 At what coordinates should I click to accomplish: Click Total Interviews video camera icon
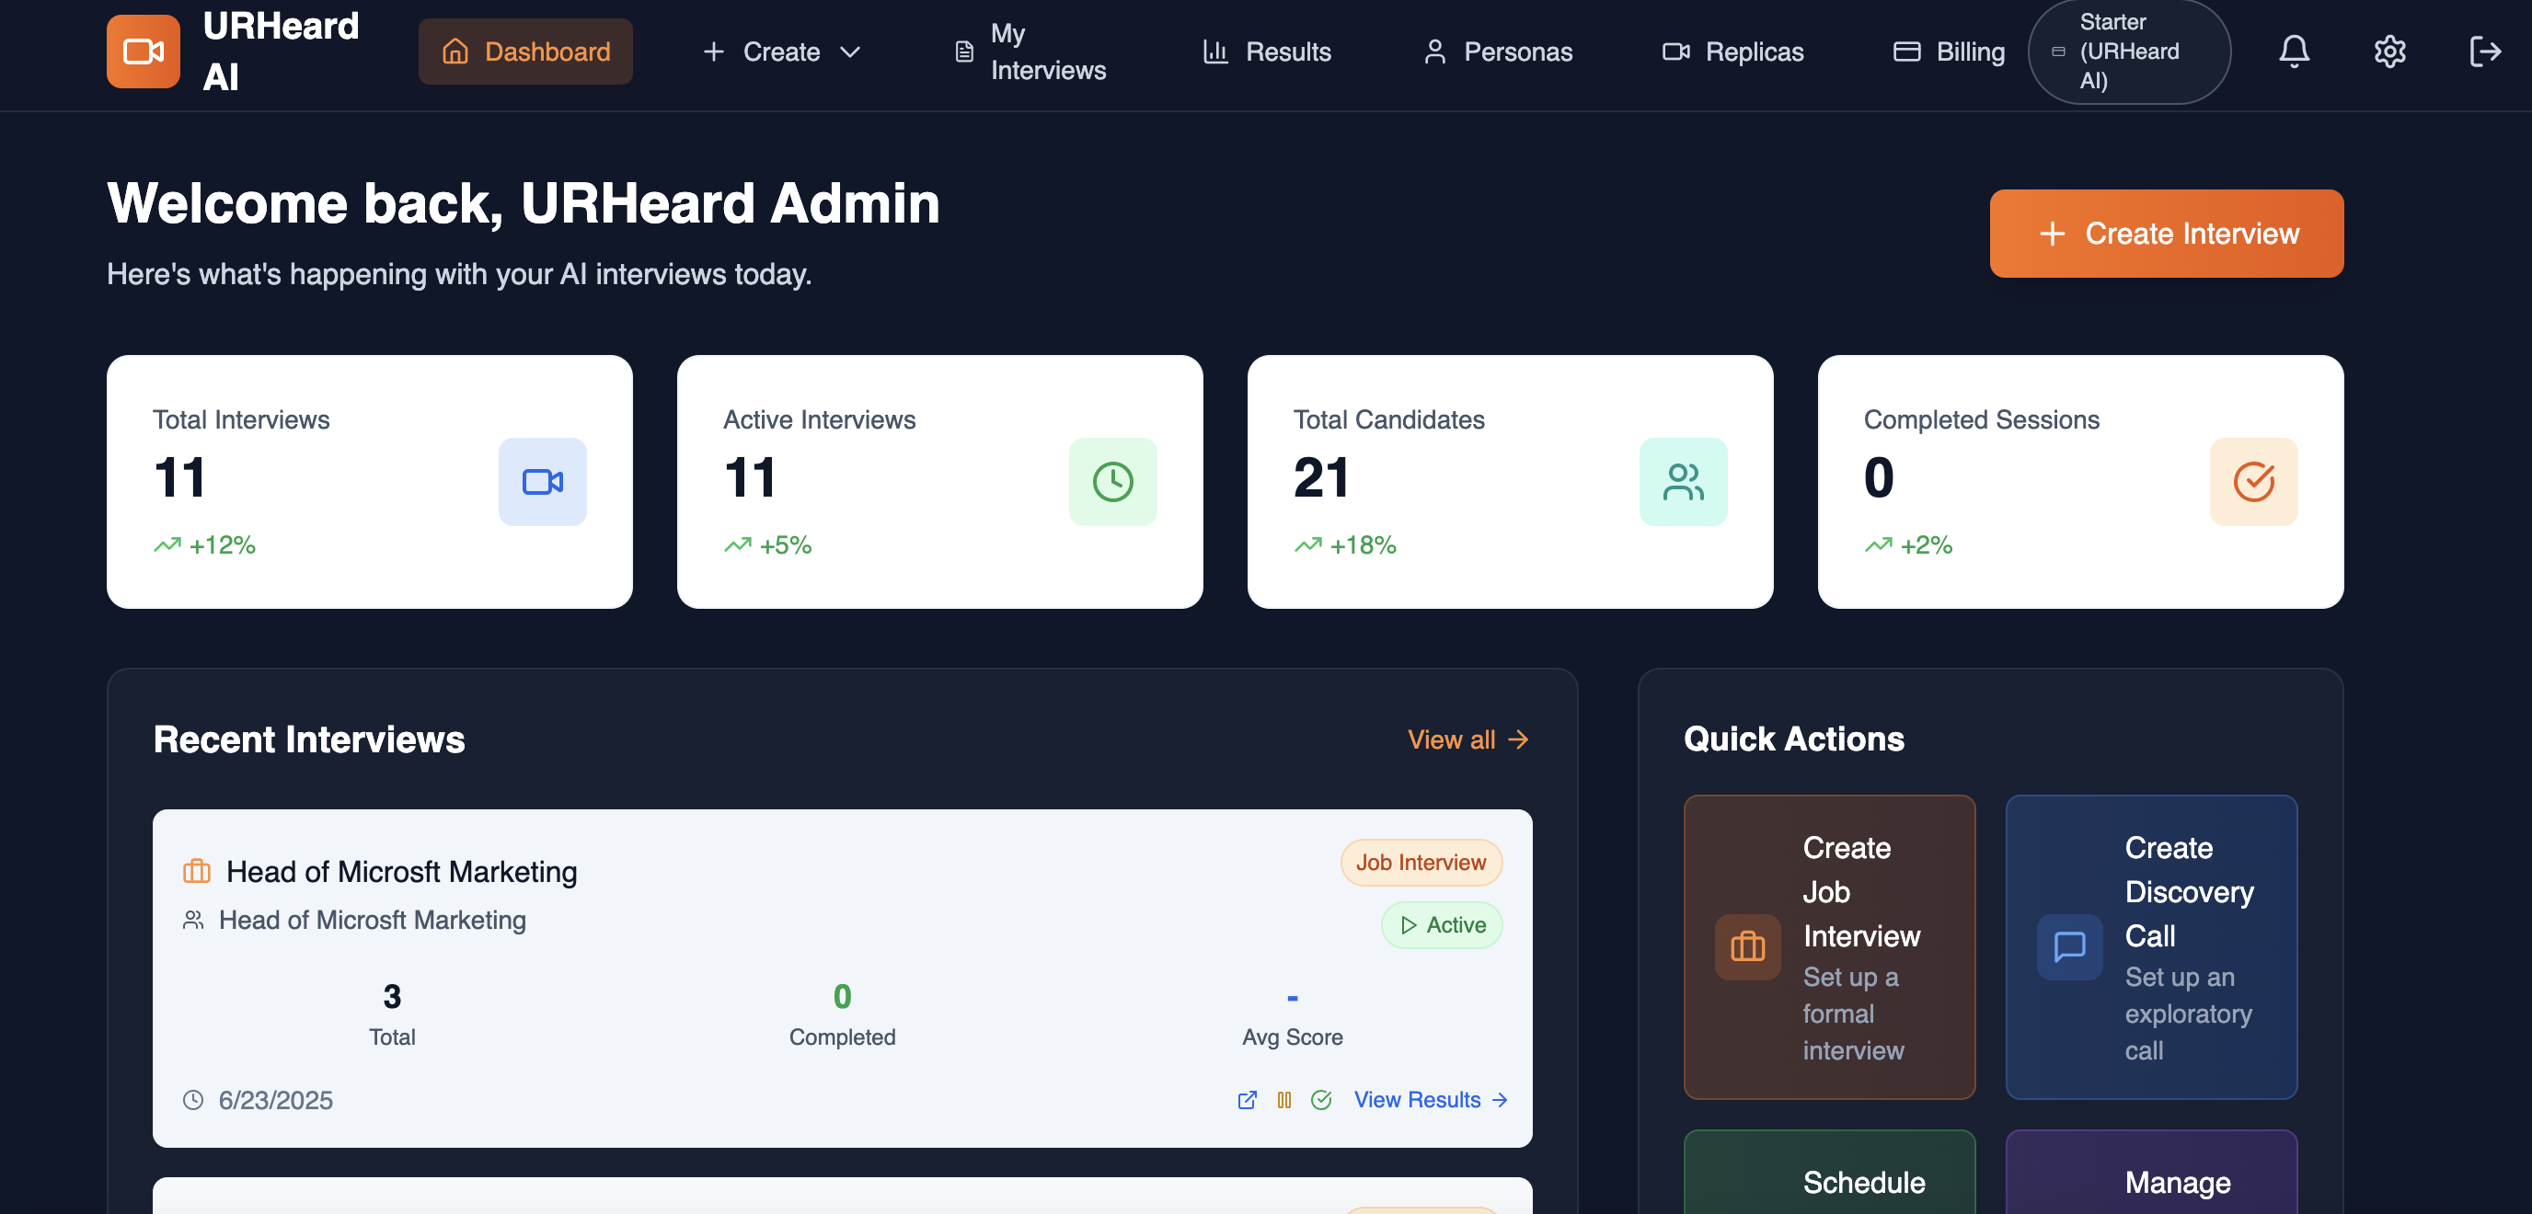click(x=542, y=481)
